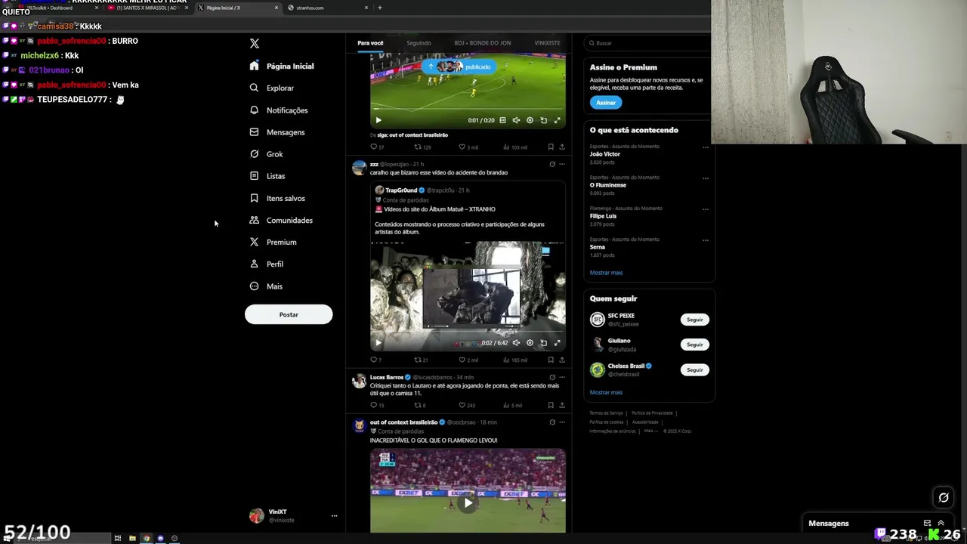
Task: Open Chrome from Windows taskbar
Action: [146, 538]
